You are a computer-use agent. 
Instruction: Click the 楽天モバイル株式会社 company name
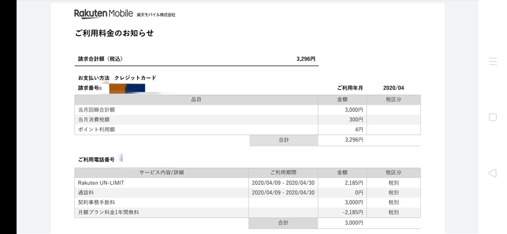(x=156, y=15)
